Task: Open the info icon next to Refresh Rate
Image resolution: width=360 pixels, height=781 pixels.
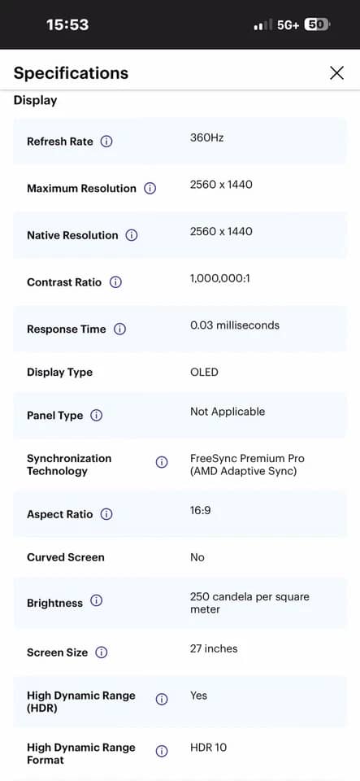Action: [x=106, y=142]
